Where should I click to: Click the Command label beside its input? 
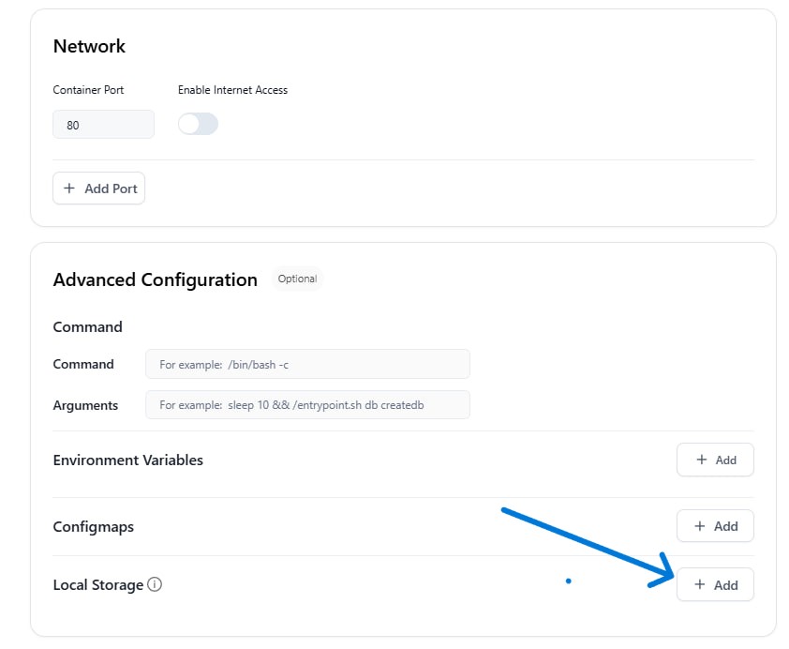83,364
